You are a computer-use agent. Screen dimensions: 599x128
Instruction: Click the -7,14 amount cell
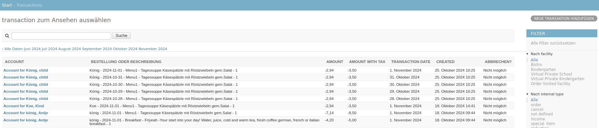(329, 113)
